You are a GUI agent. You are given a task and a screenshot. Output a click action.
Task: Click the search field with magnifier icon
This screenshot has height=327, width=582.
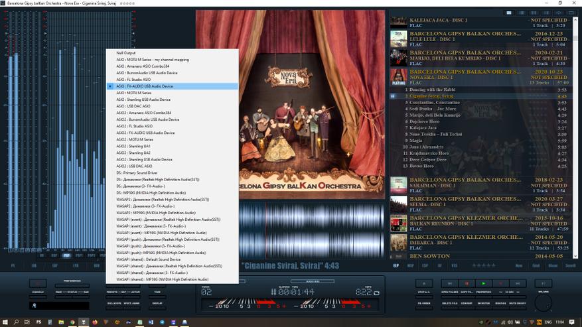[59, 306]
